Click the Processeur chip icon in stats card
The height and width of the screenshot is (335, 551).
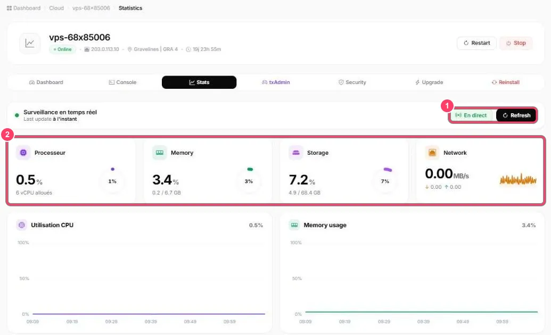point(23,153)
